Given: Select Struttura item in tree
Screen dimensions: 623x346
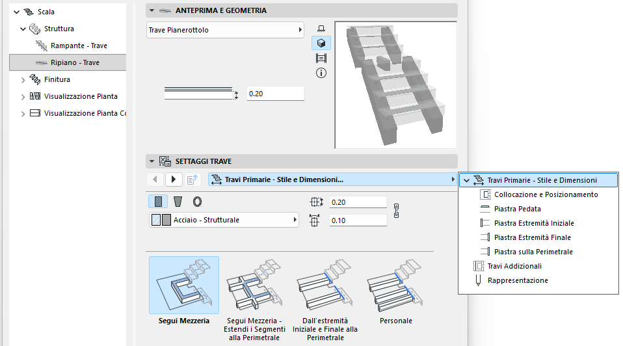Looking at the screenshot, I should (x=59, y=29).
